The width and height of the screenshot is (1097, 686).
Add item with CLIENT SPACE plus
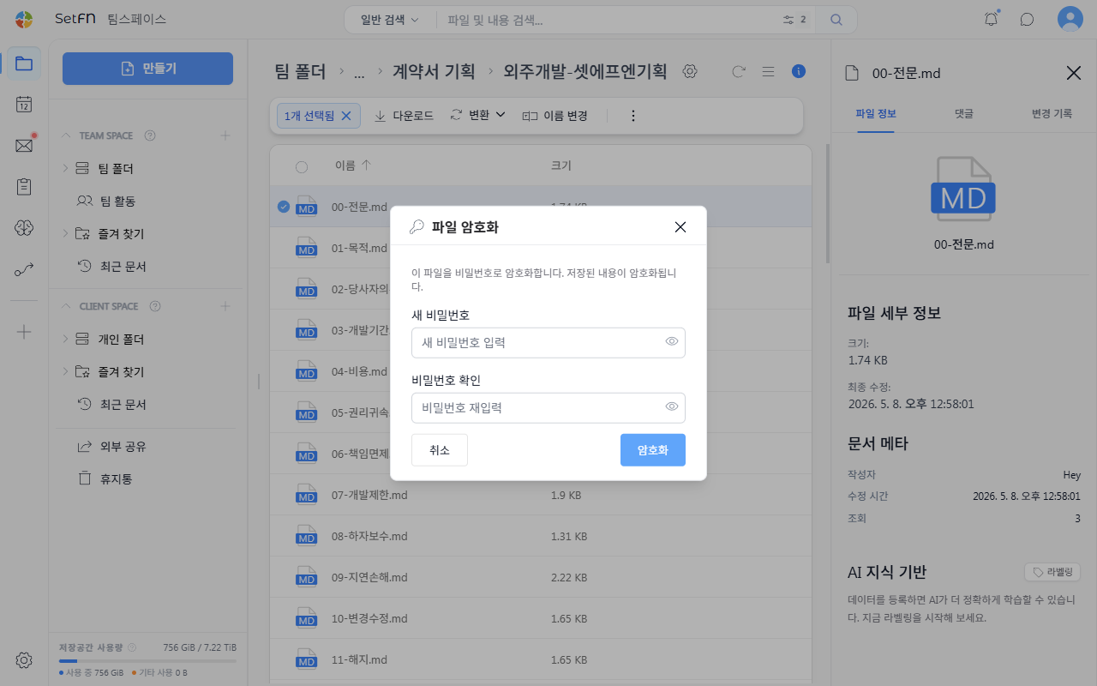click(x=225, y=306)
